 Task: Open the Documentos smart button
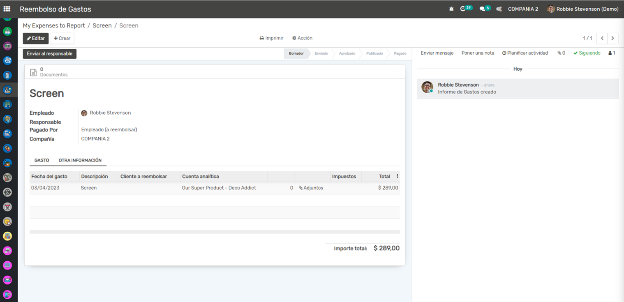[x=49, y=72]
